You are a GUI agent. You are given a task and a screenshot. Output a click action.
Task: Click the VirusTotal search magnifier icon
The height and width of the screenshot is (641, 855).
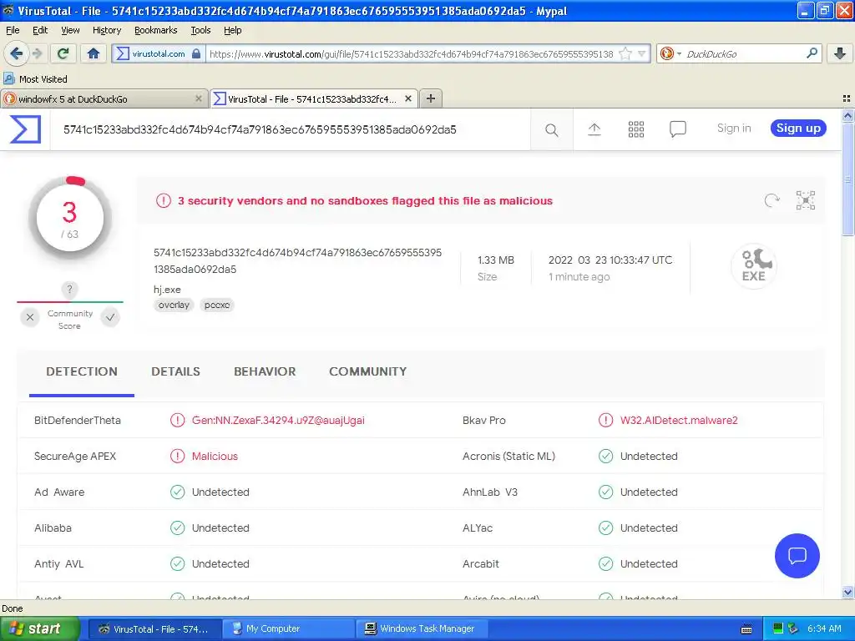[552, 129]
